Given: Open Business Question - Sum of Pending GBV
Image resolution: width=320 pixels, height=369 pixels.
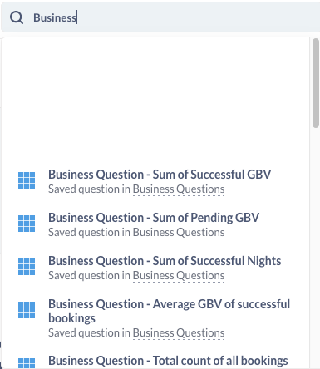Looking at the screenshot, I should coord(154,218).
